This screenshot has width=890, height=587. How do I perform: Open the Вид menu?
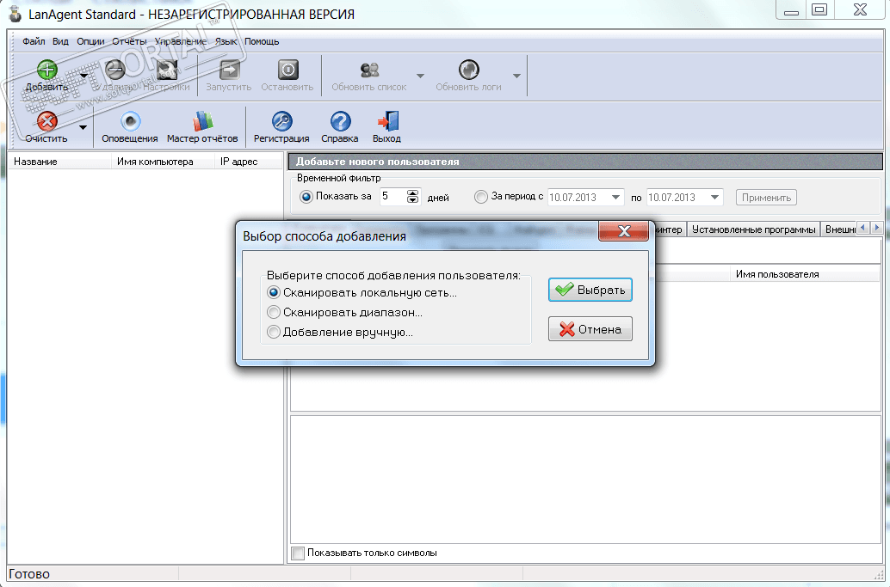point(60,41)
